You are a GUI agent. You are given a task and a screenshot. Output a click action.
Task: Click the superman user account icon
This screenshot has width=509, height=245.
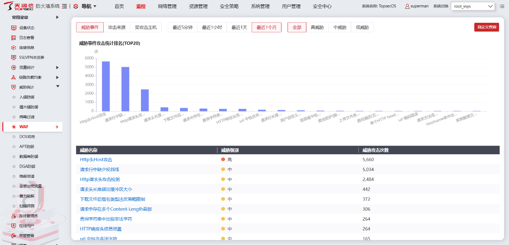407,6
